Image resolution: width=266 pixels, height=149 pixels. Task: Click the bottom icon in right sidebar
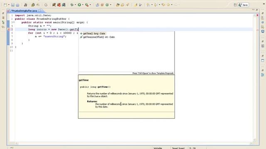coord(263,75)
